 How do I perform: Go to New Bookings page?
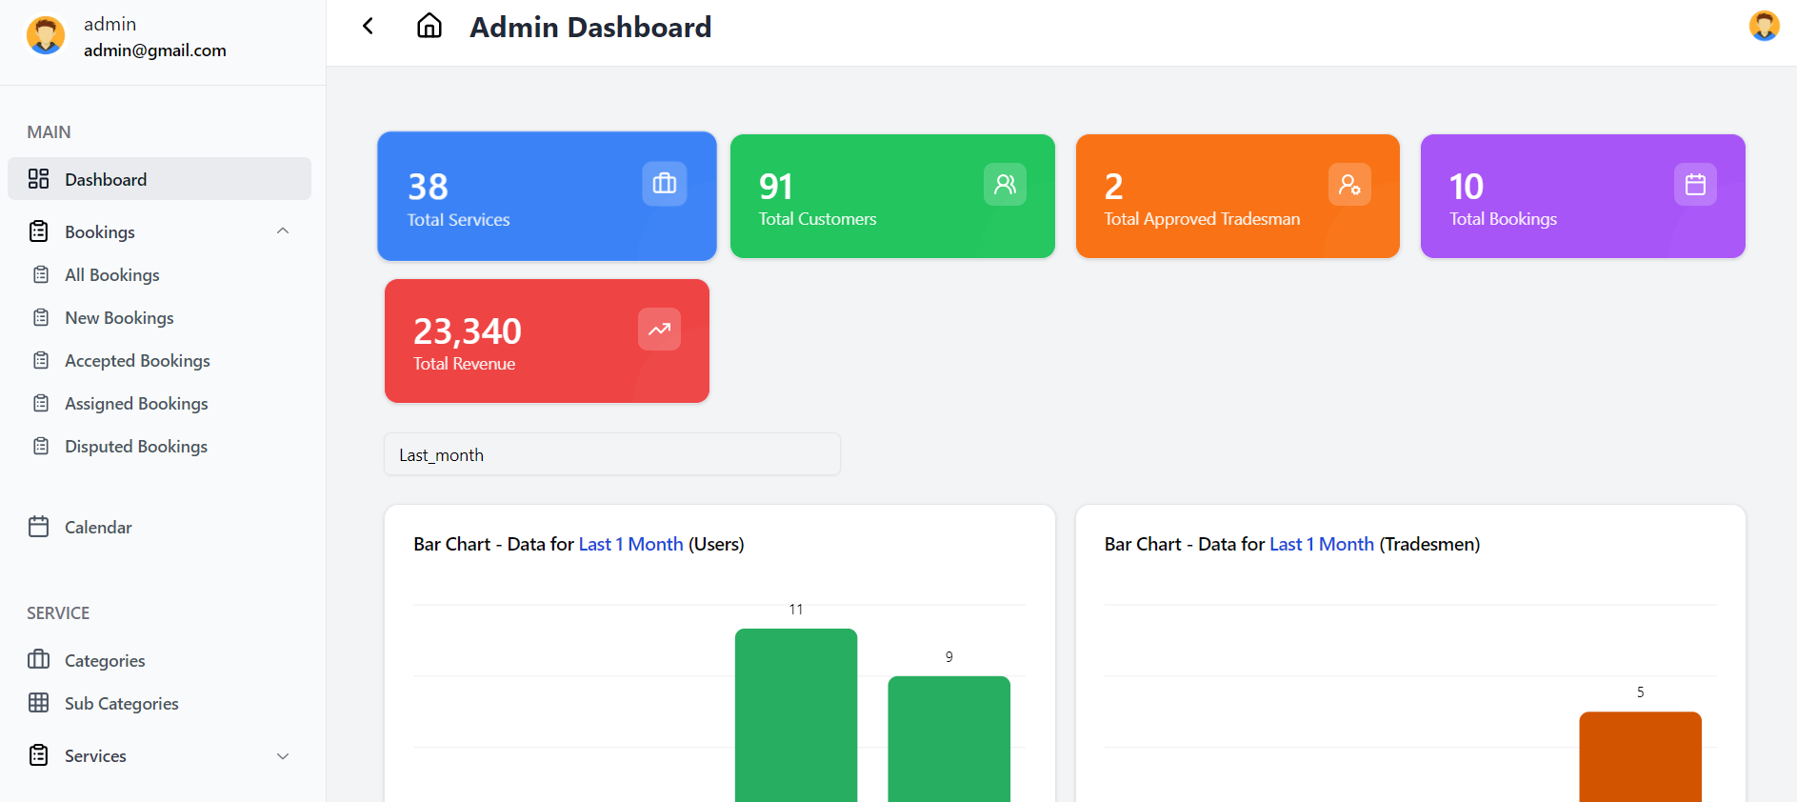tap(119, 318)
